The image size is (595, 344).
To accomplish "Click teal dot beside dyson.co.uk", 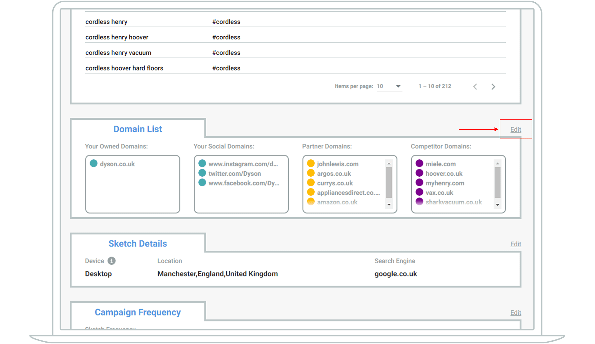I will (x=94, y=163).
